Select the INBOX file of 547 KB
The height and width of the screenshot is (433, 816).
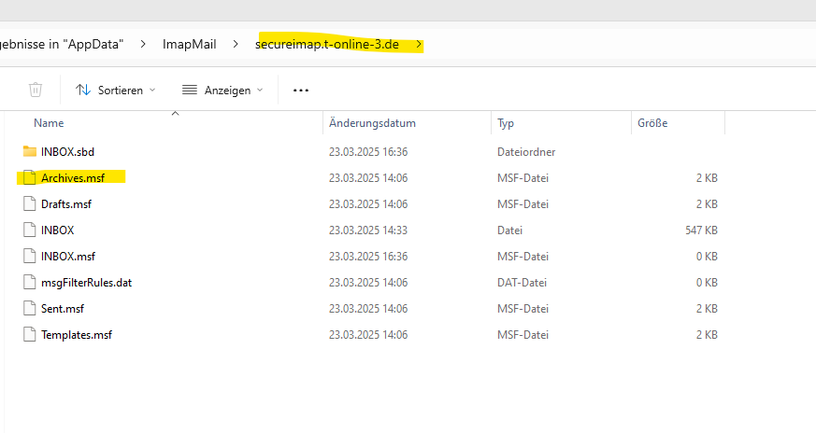[x=370, y=230]
